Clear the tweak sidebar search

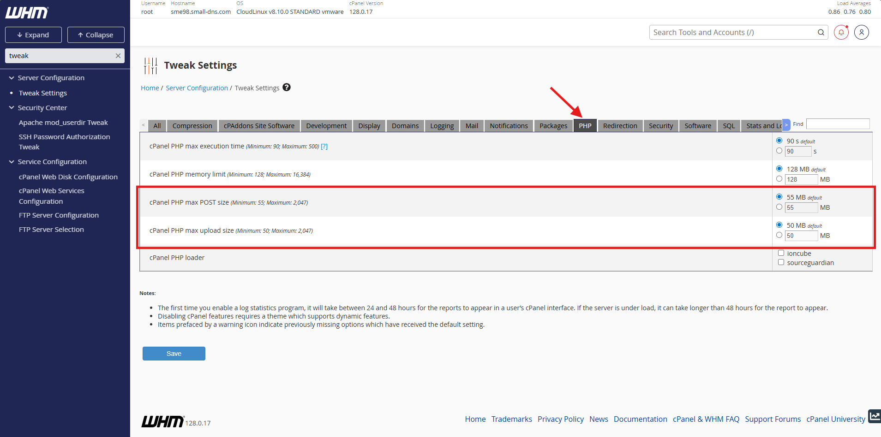[x=118, y=56]
